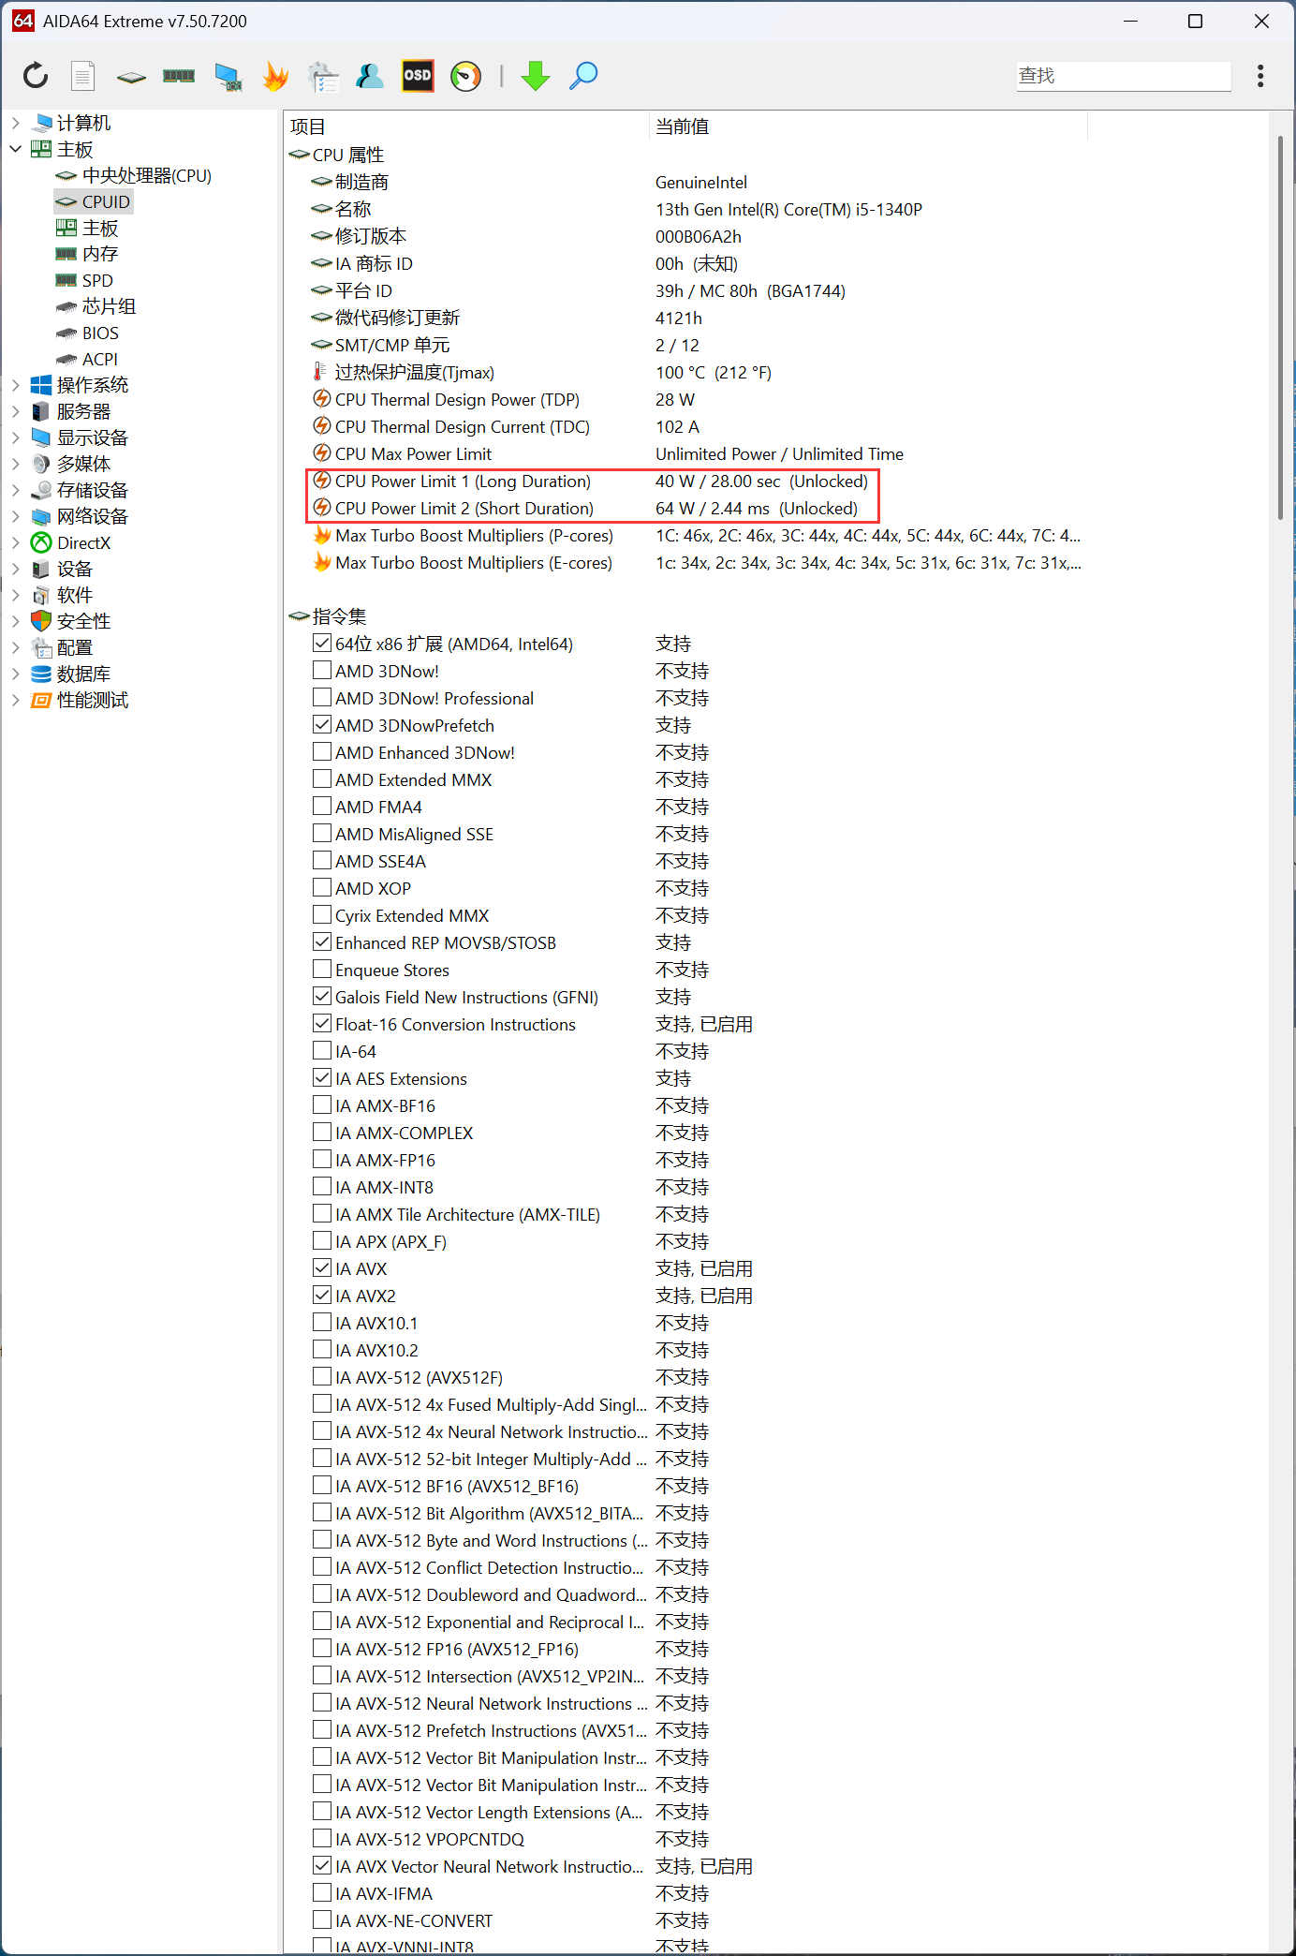Screen dimensions: 1296x1956
Task: Open the OSD panel icon
Action: pyautogui.click(x=418, y=76)
